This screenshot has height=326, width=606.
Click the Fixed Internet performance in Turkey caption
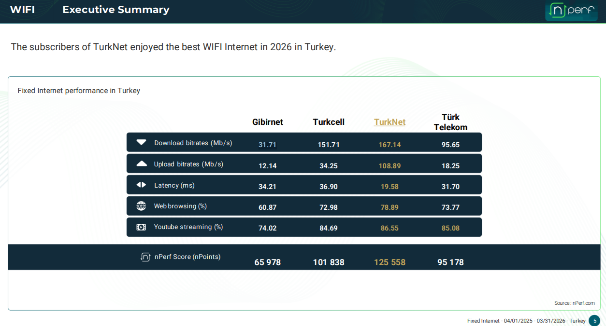(x=78, y=90)
